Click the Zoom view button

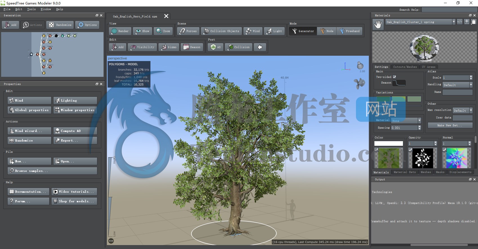[x=163, y=31]
